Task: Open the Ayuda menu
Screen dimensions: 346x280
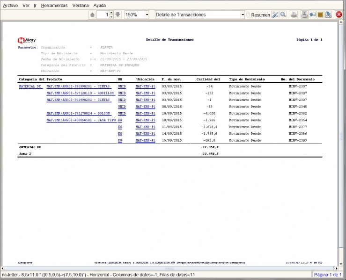Action: tap(100, 5)
